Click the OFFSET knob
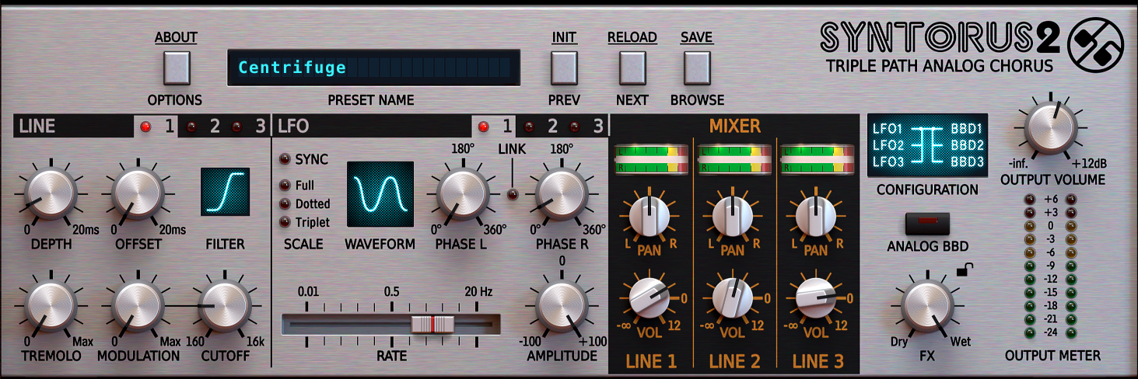 tap(138, 195)
